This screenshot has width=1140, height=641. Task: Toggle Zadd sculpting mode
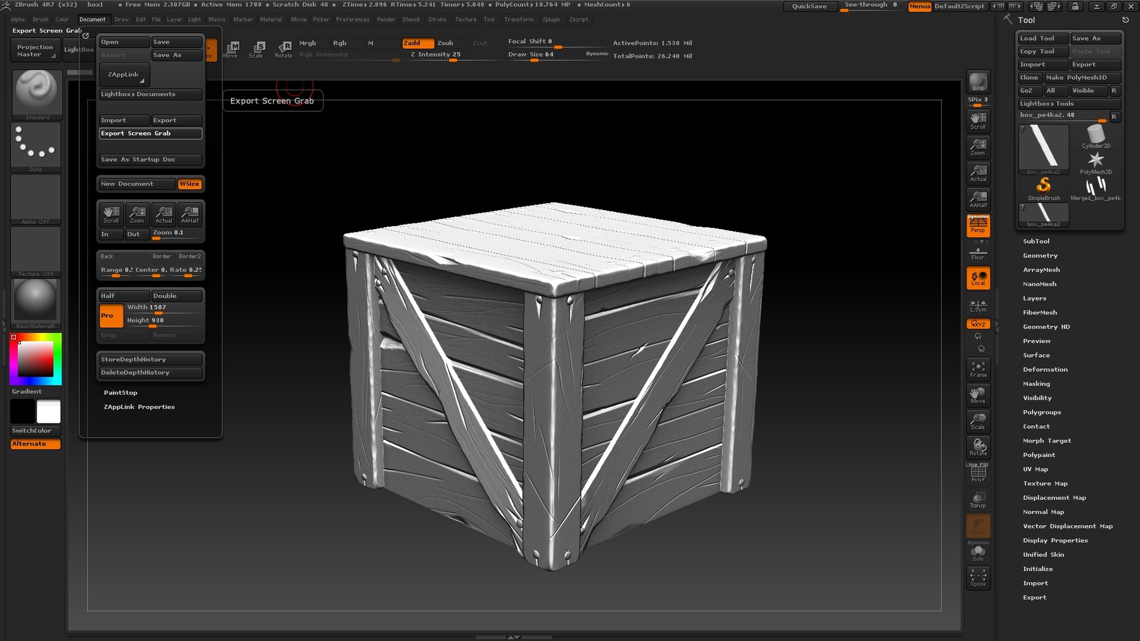pos(417,43)
